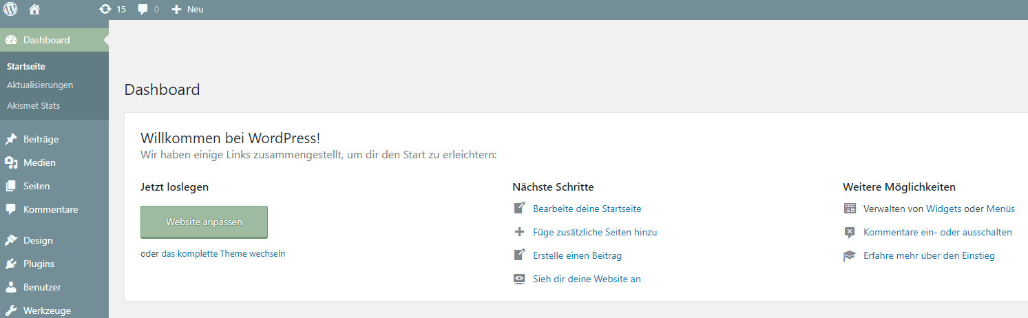Open Akismet Stats submenu entry

click(33, 105)
